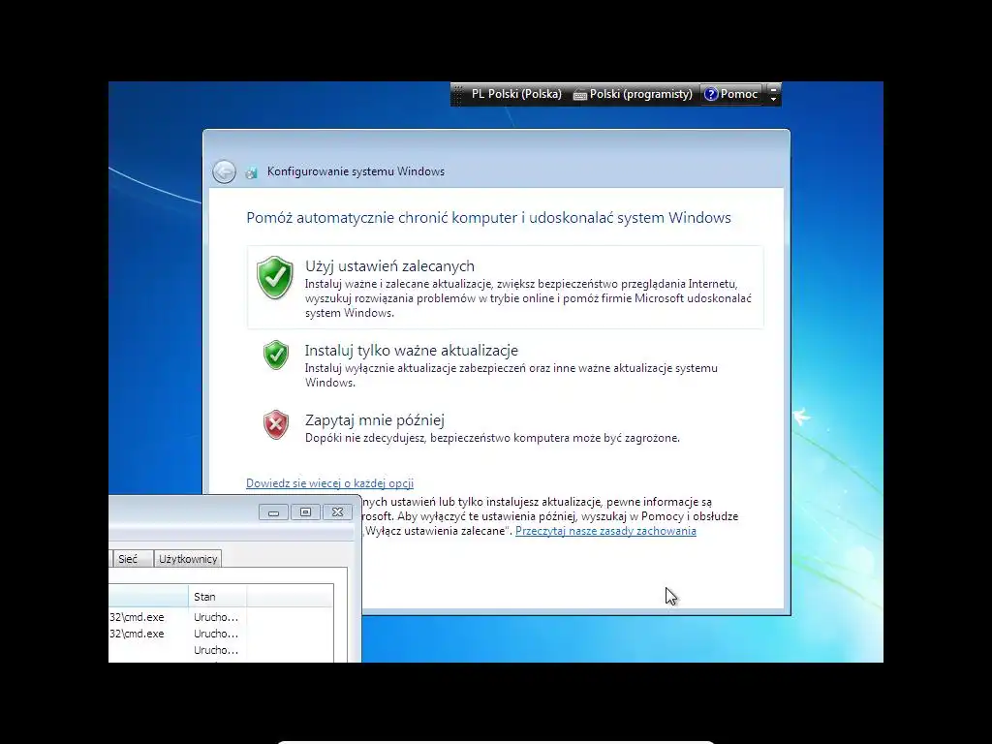Choose Zapytaj mnie później option
Image resolution: width=992 pixels, height=744 pixels.
pos(505,428)
